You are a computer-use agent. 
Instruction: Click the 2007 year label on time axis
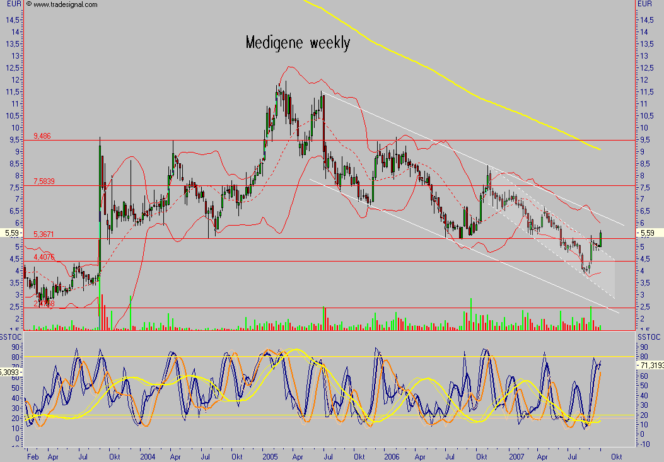516,456
